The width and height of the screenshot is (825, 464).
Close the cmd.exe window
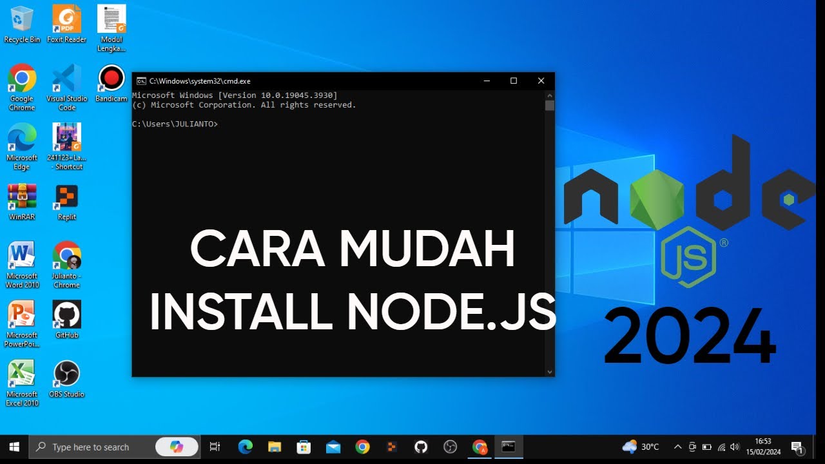click(541, 81)
